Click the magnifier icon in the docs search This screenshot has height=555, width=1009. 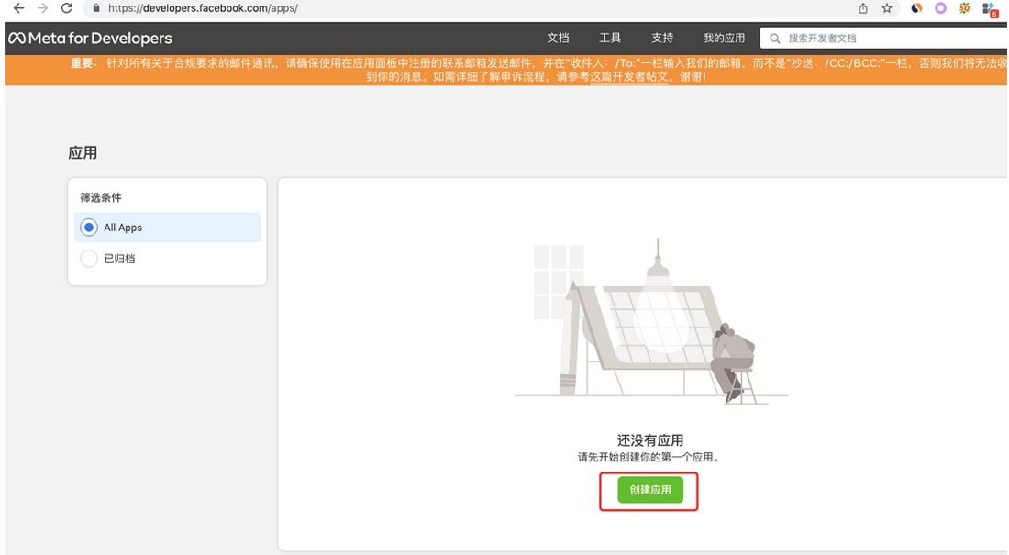click(775, 39)
